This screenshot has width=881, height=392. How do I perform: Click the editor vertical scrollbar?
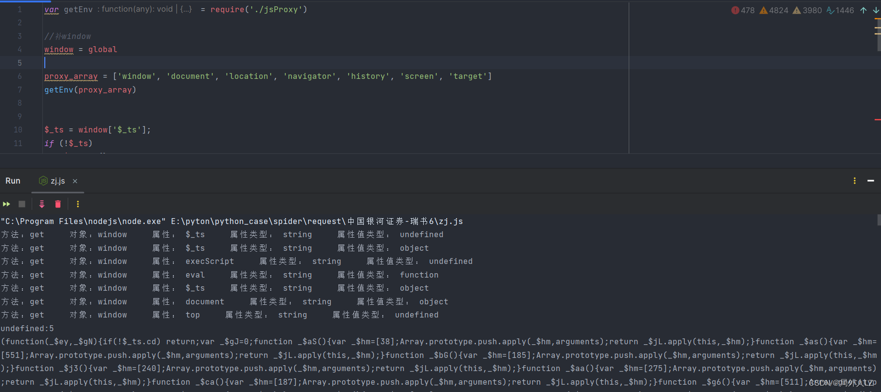point(879,34)
